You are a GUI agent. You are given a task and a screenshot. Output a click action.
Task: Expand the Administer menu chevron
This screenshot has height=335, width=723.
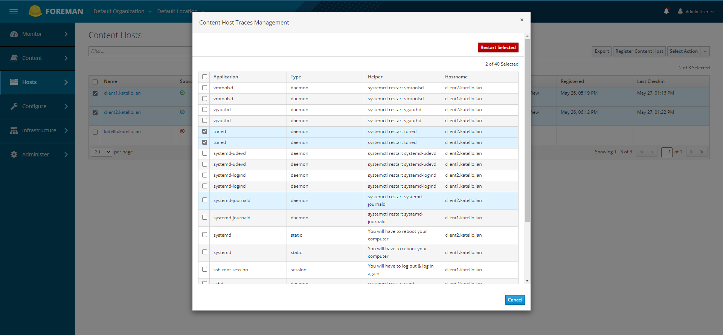point(66,154)
